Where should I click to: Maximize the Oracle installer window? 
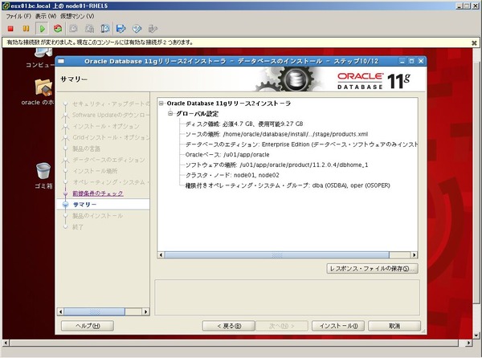coord(411,61)
